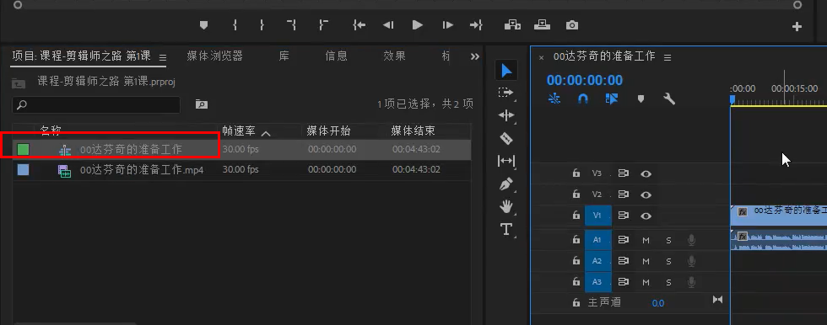Screen dimensions: 827x325
Task: Select the video clip on V1
Action: [x=779, y=216]
